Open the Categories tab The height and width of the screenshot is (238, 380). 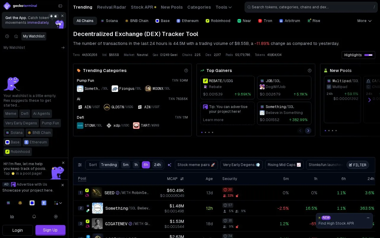point(199,7)
